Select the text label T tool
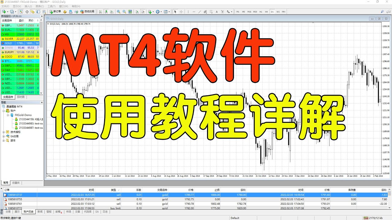 point(222,12)
